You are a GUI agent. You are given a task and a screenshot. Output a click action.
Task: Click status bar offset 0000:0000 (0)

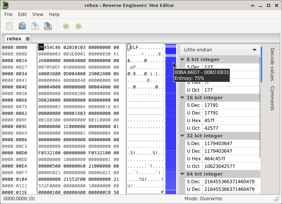(19, 198)
